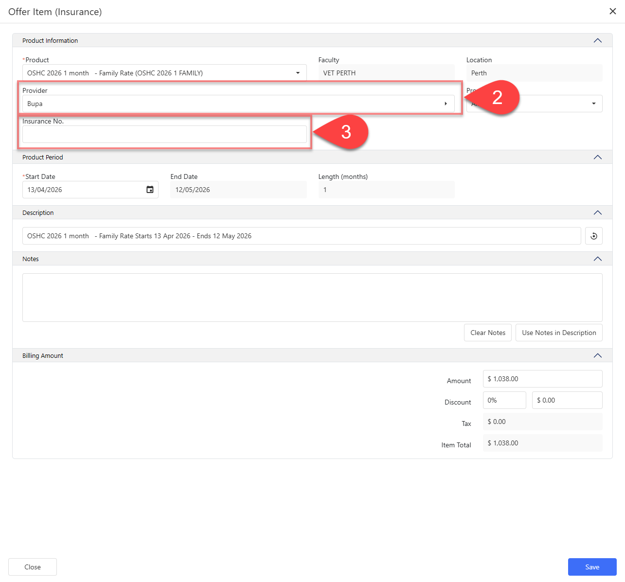This screenshot has height=582, width=625.
Task: Click the Discount percentage field
Action: pos(504,400)
